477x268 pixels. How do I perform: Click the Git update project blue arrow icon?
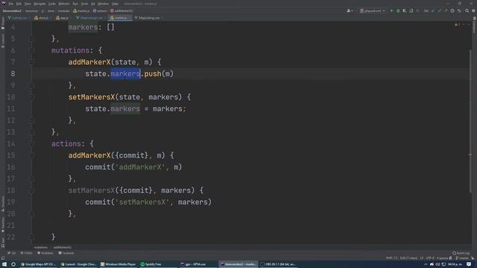[x=433, y=10]
